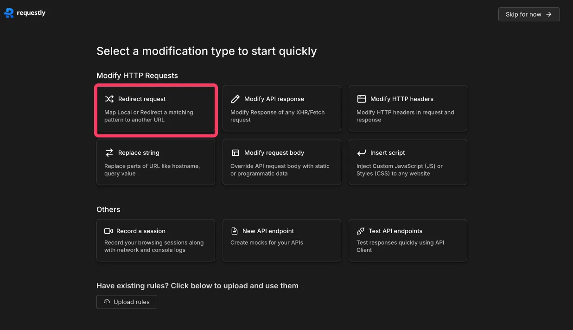Open the Modify HTTP headers option
The width and height of the screenshot is (573, 330).
click(407, 108)
